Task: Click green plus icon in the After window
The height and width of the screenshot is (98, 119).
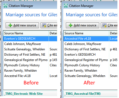Action: 71,25
